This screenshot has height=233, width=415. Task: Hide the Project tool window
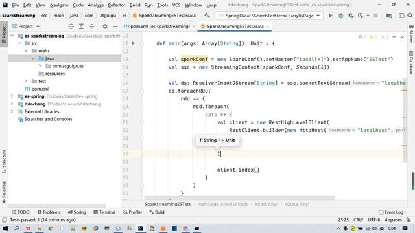tap(115, 27)
